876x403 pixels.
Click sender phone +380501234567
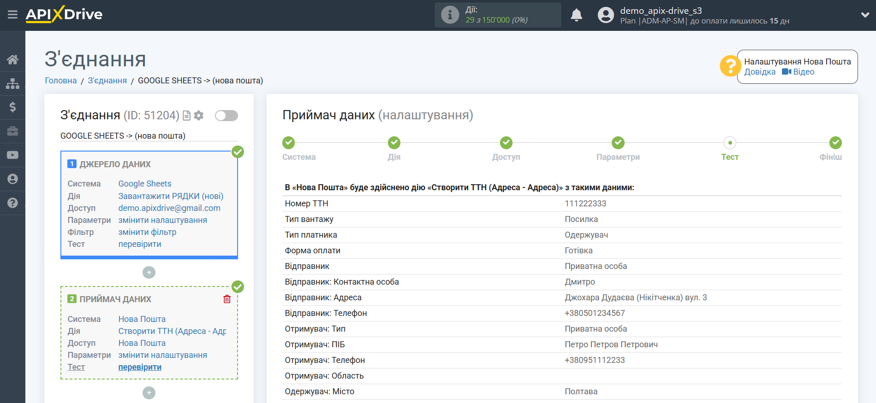point(595,313)
